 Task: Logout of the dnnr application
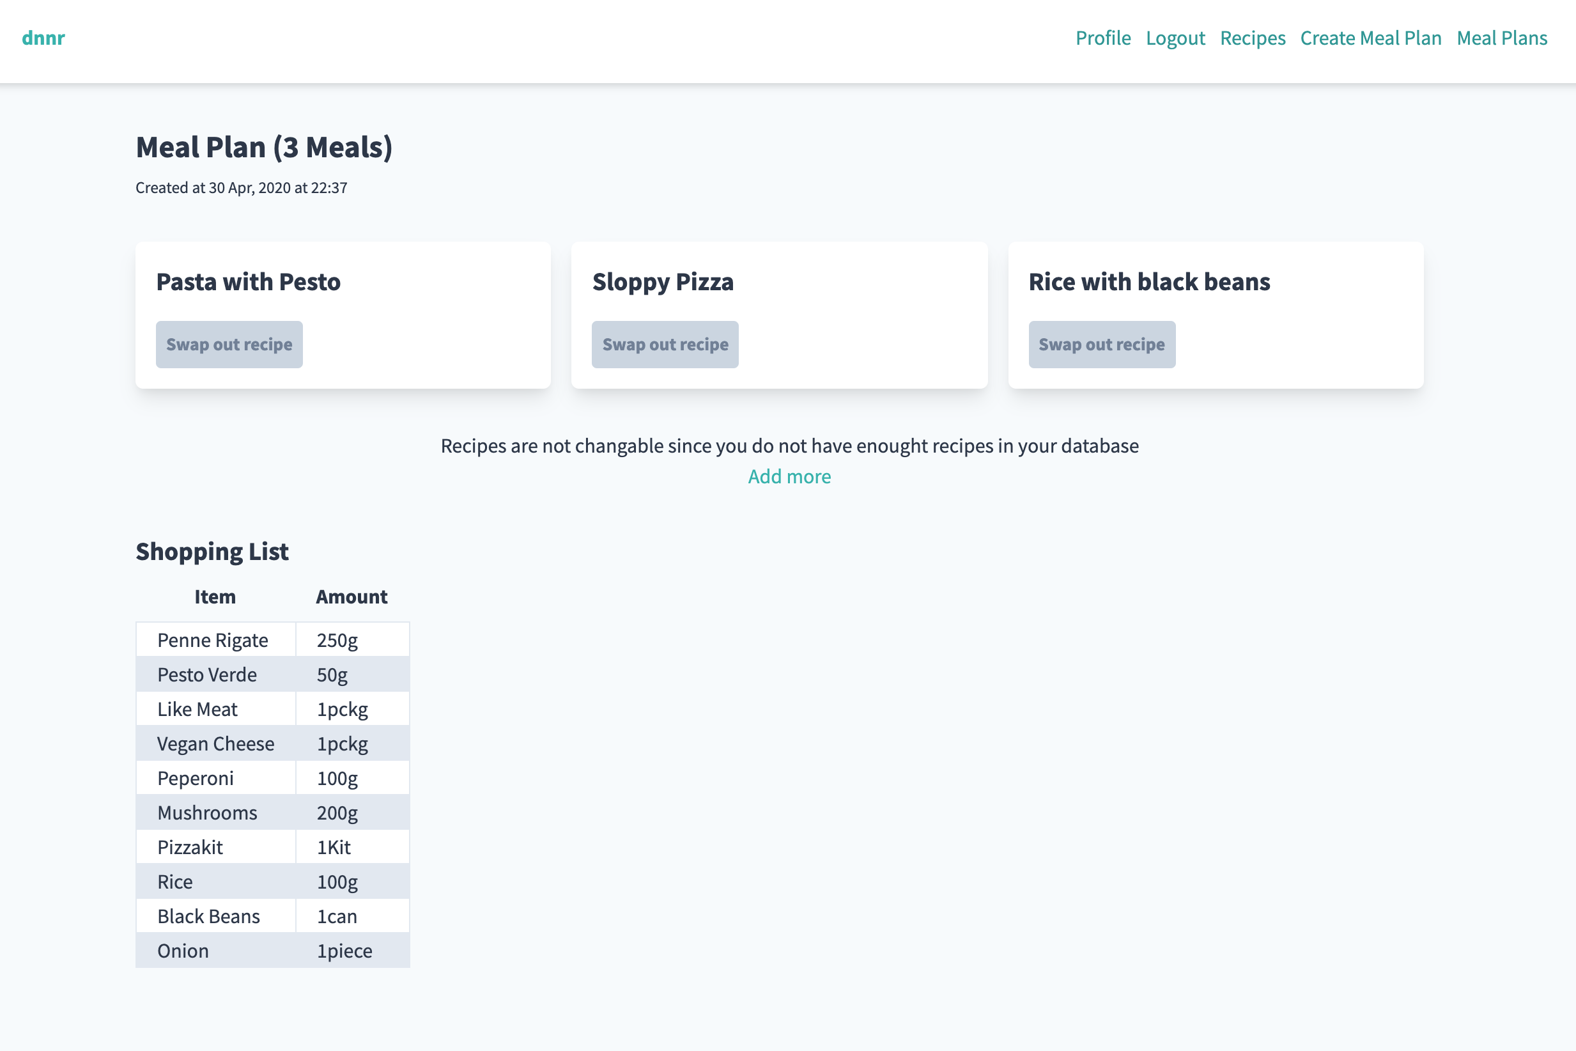pos(1175,39)
